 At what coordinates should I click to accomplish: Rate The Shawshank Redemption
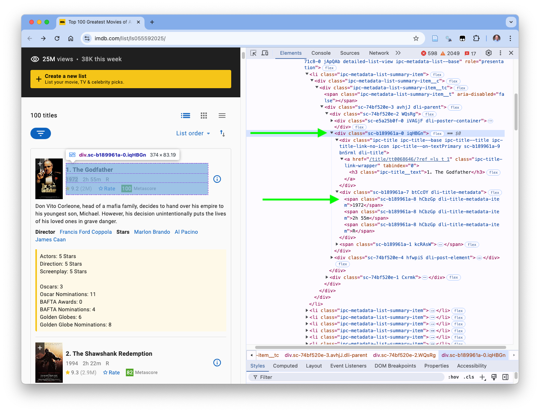tap(111, 372)
